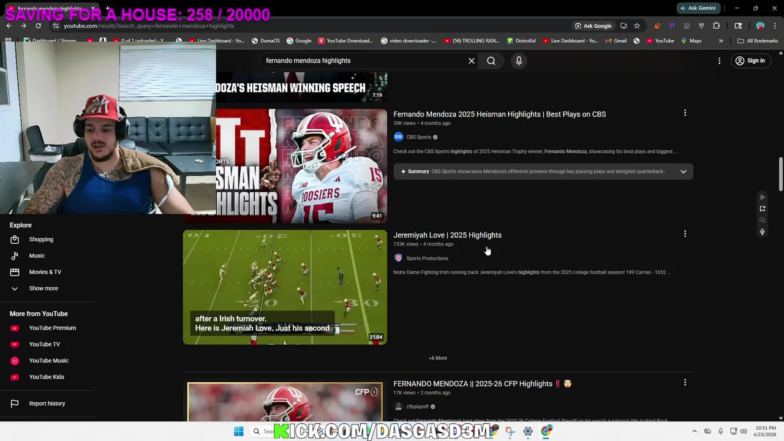This screenshot has height=441, width=784.
Task: Open the taskbar clock showing 10:51 PM
Action: click(x=766, y=431)
